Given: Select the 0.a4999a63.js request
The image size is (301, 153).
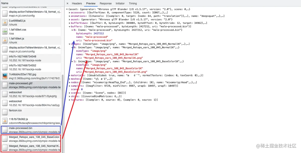Looking at the screenshot, I should click(31, 22).
